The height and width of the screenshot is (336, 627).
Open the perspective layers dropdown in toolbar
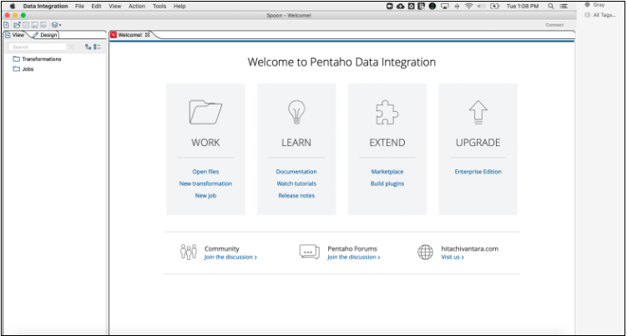point(56,25)
